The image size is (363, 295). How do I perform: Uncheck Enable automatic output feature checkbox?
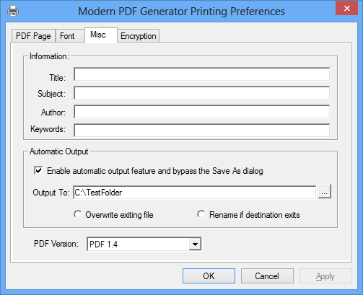coord(38,171)
